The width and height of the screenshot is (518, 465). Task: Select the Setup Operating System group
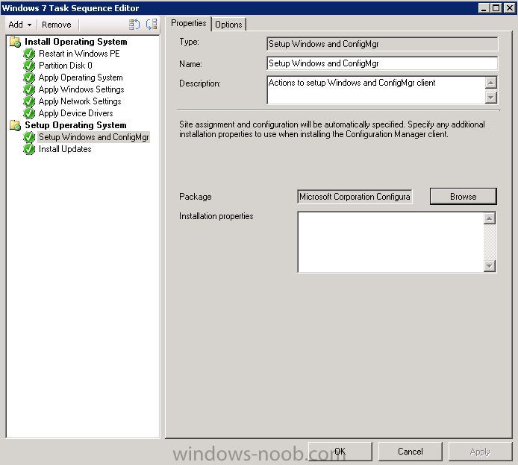click(75, 125)
